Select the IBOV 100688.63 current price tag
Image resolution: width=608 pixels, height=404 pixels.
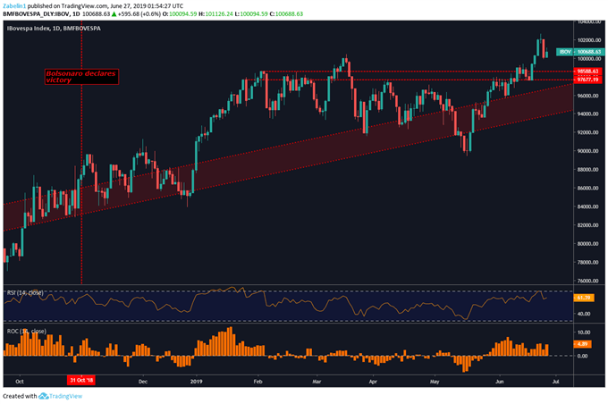580,52
